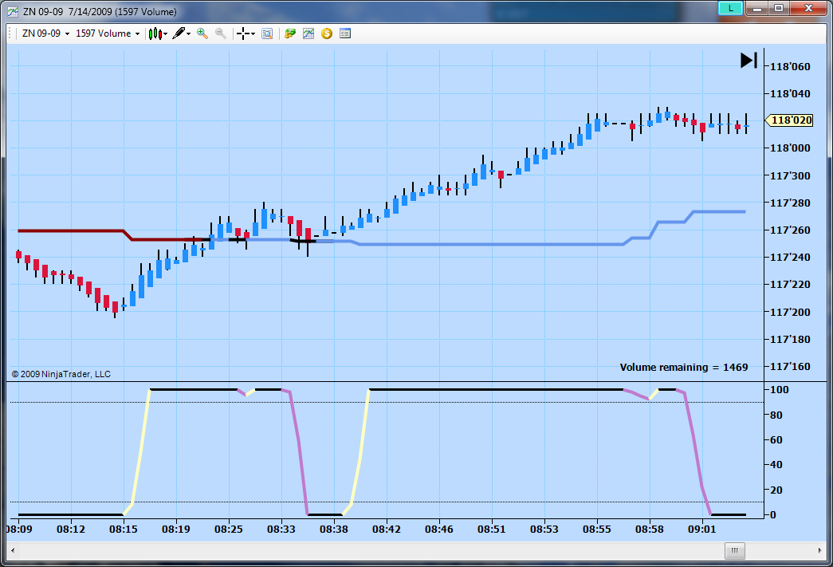Click the horizontal scrollbar thumb
833x567 pixels.
735,550
